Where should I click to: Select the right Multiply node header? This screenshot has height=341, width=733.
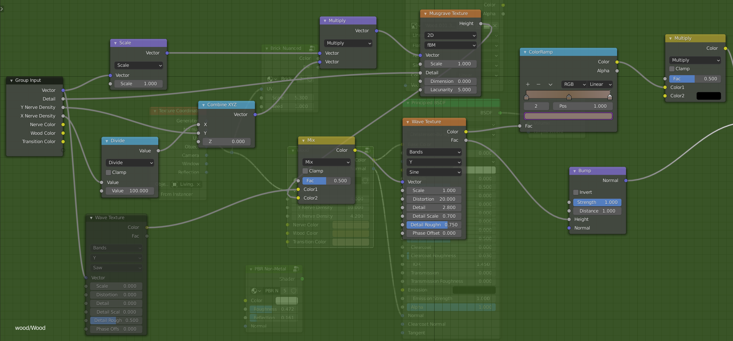click(695, 38)
